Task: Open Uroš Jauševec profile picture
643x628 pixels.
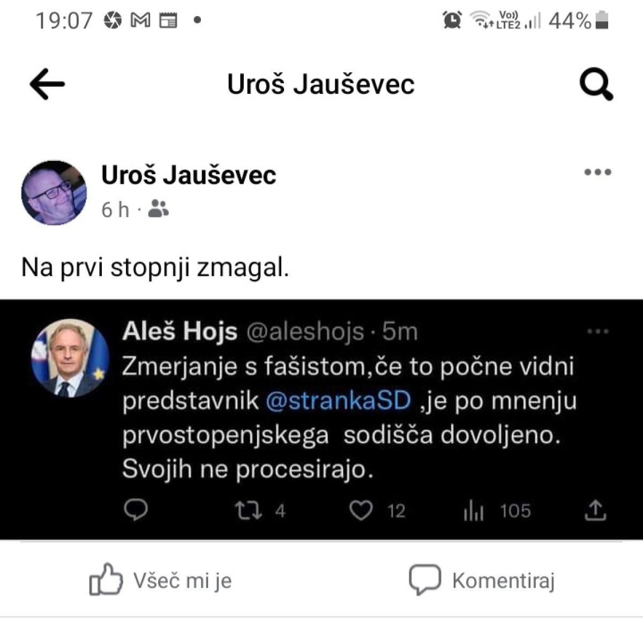Action: 54,193
